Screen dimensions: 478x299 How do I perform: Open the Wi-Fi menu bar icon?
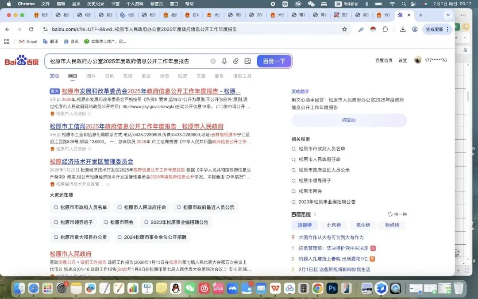[x=392, y=4]
